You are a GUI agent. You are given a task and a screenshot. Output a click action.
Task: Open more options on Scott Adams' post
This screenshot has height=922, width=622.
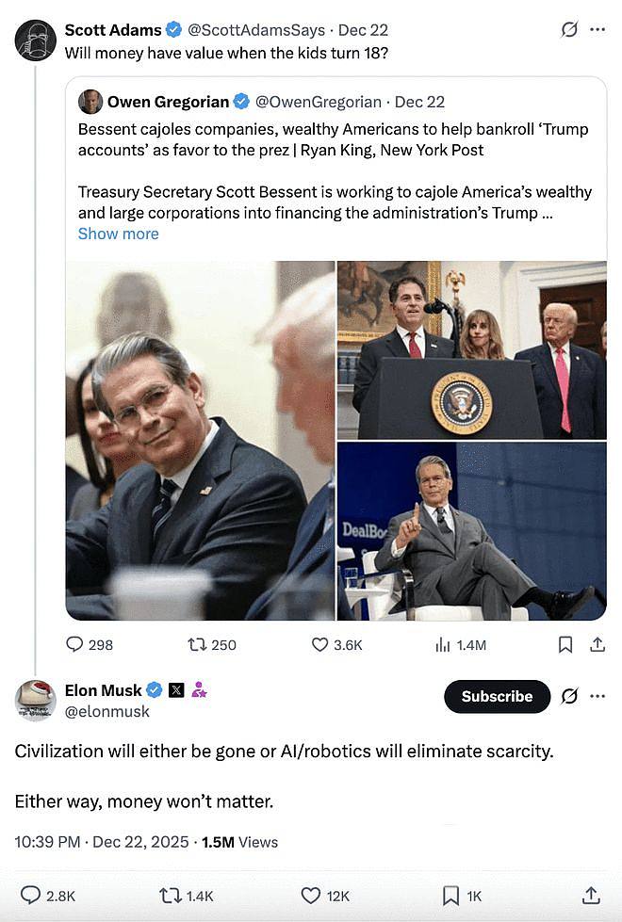tap(597, 30)
